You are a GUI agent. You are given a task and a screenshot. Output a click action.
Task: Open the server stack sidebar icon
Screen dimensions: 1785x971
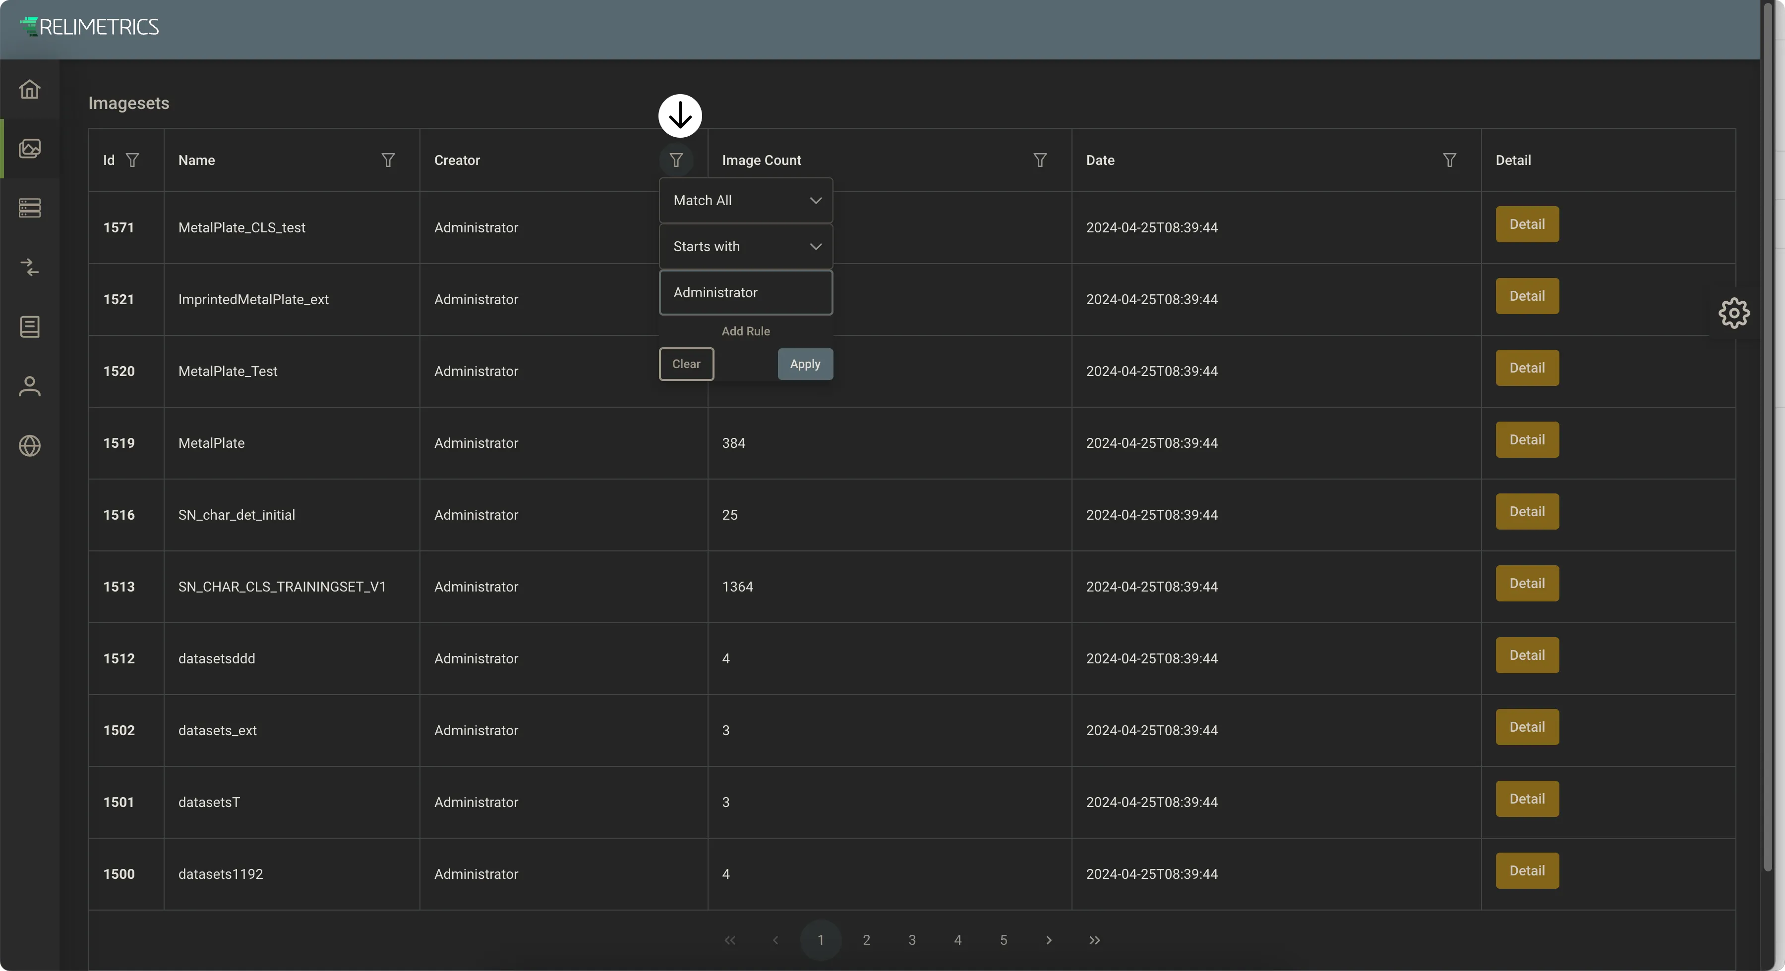(30, 208)
